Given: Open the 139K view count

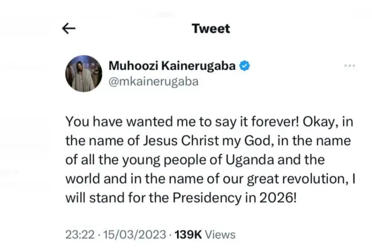Looking at the screenshot, I should (x=185, y=235).
